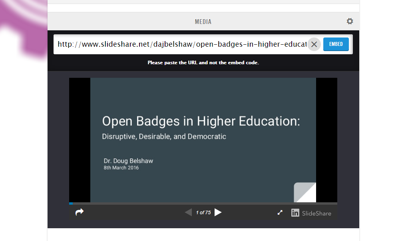
Task: Click the "Disruptive, Desirable, and Democratic" subtitle
Action: tap(164, 136)
